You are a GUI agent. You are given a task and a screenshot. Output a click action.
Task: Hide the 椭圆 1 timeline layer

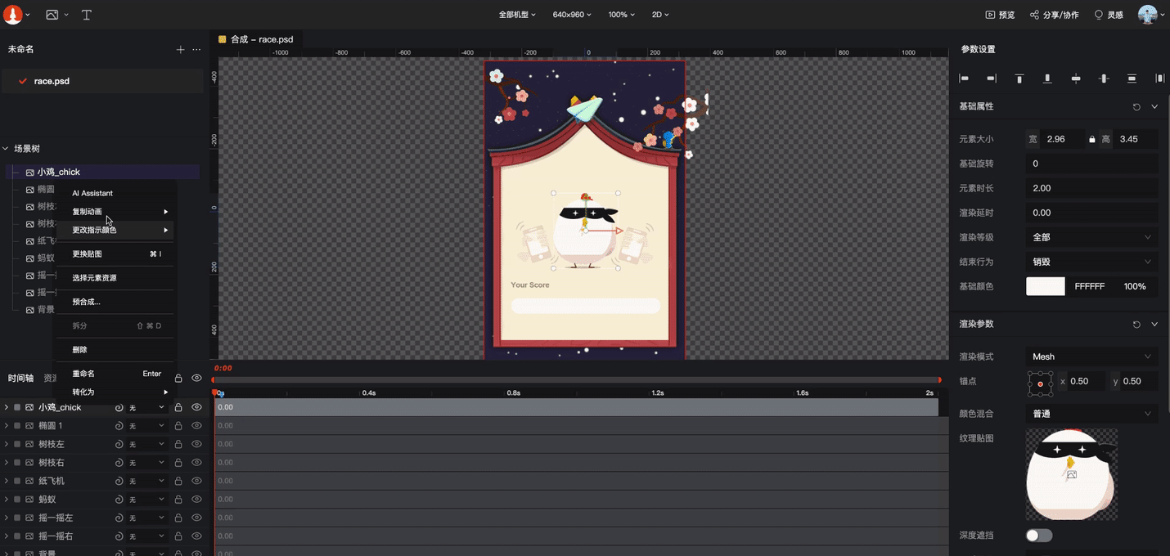tap(196, 426)
